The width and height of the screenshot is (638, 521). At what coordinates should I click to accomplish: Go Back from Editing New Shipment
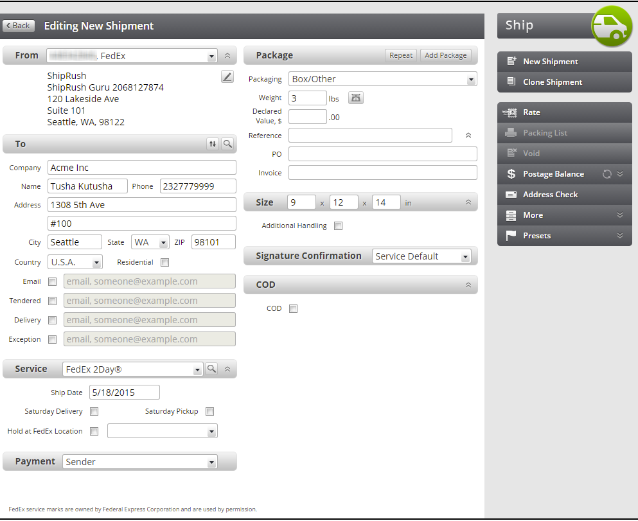tap(19, 26)
